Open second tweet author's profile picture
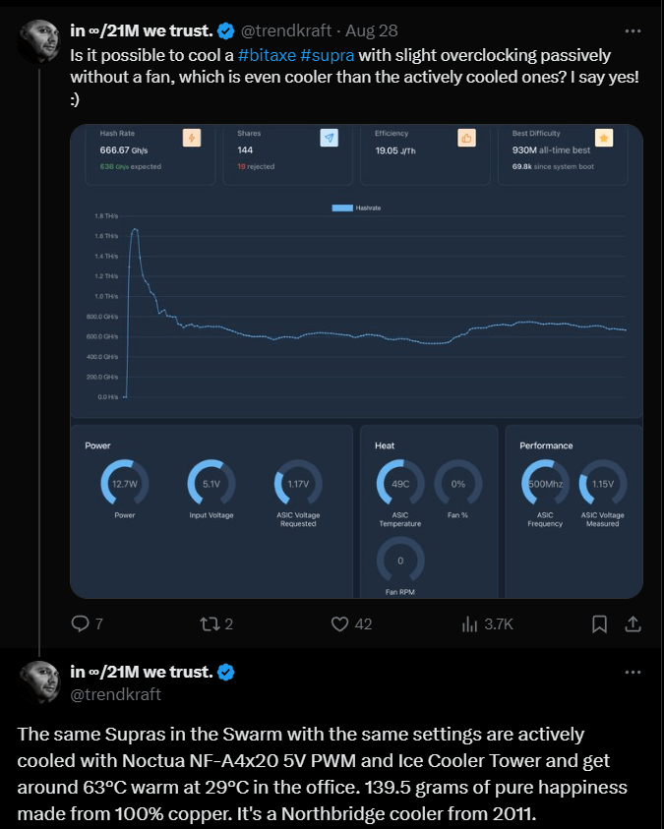Viewport: 664px width, 829px height. coord(39,682)
